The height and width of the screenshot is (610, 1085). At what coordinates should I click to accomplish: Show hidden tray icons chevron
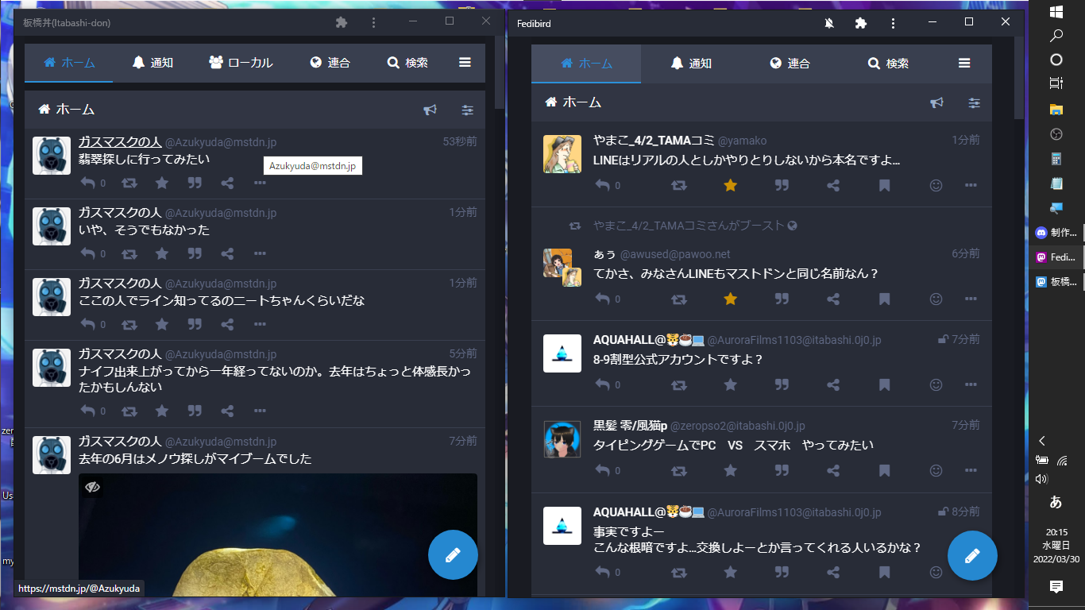coord(1043,441)
